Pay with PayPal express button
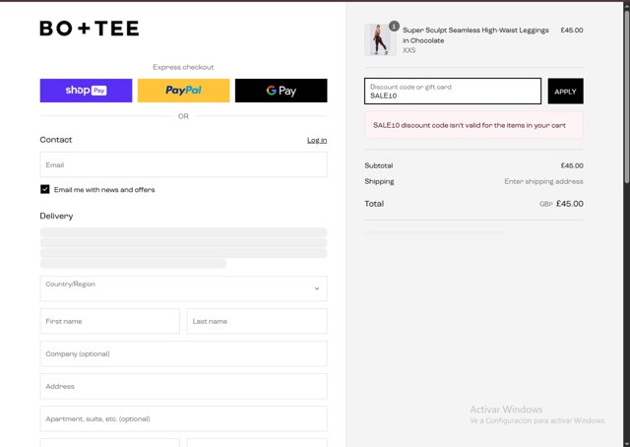Viewport: 630px width, 447px height. [x=184, y=91]
